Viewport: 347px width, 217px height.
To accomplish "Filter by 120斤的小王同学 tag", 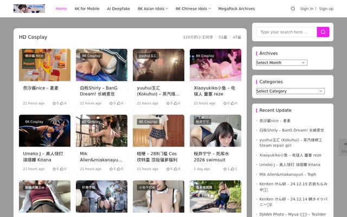I will coord(198,37).
